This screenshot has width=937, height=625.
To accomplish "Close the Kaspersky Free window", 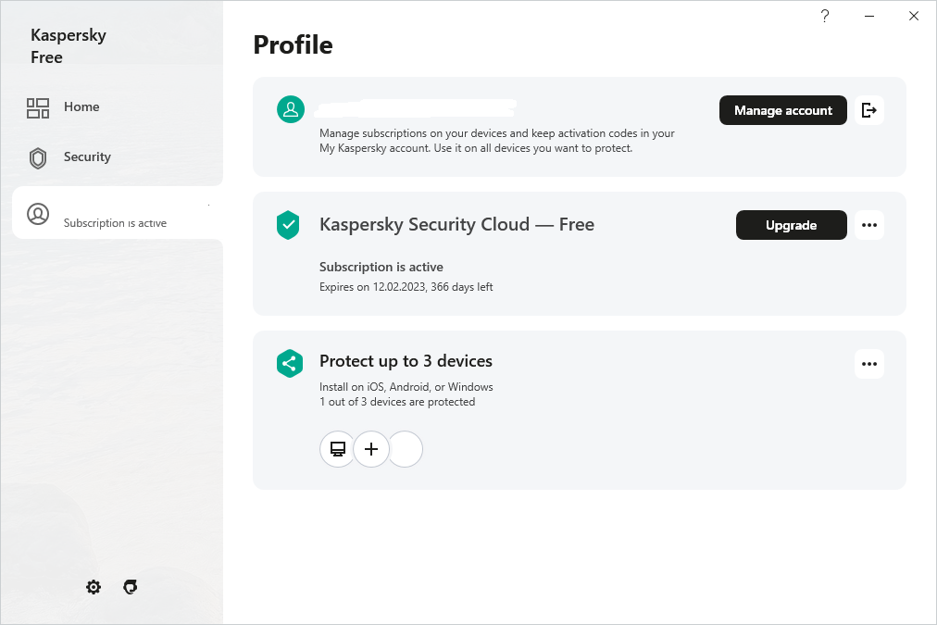I will pos(914,16).
